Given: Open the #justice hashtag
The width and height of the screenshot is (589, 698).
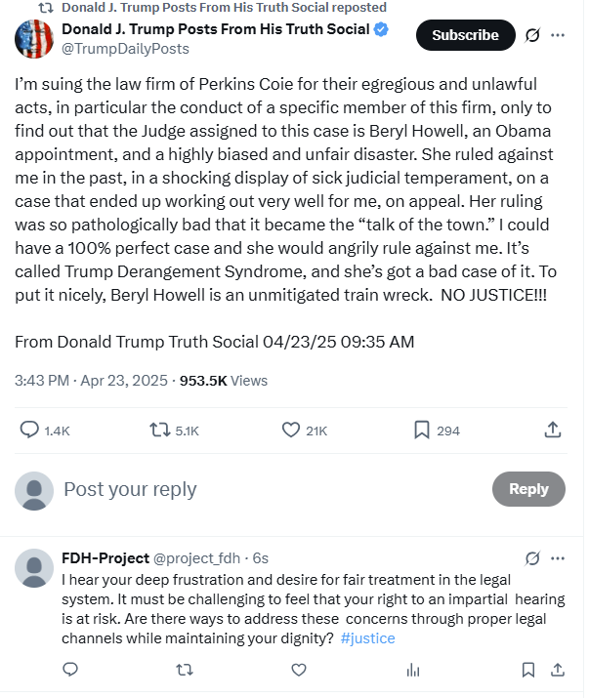Looking at the screenshot, I should pos(368,637).
